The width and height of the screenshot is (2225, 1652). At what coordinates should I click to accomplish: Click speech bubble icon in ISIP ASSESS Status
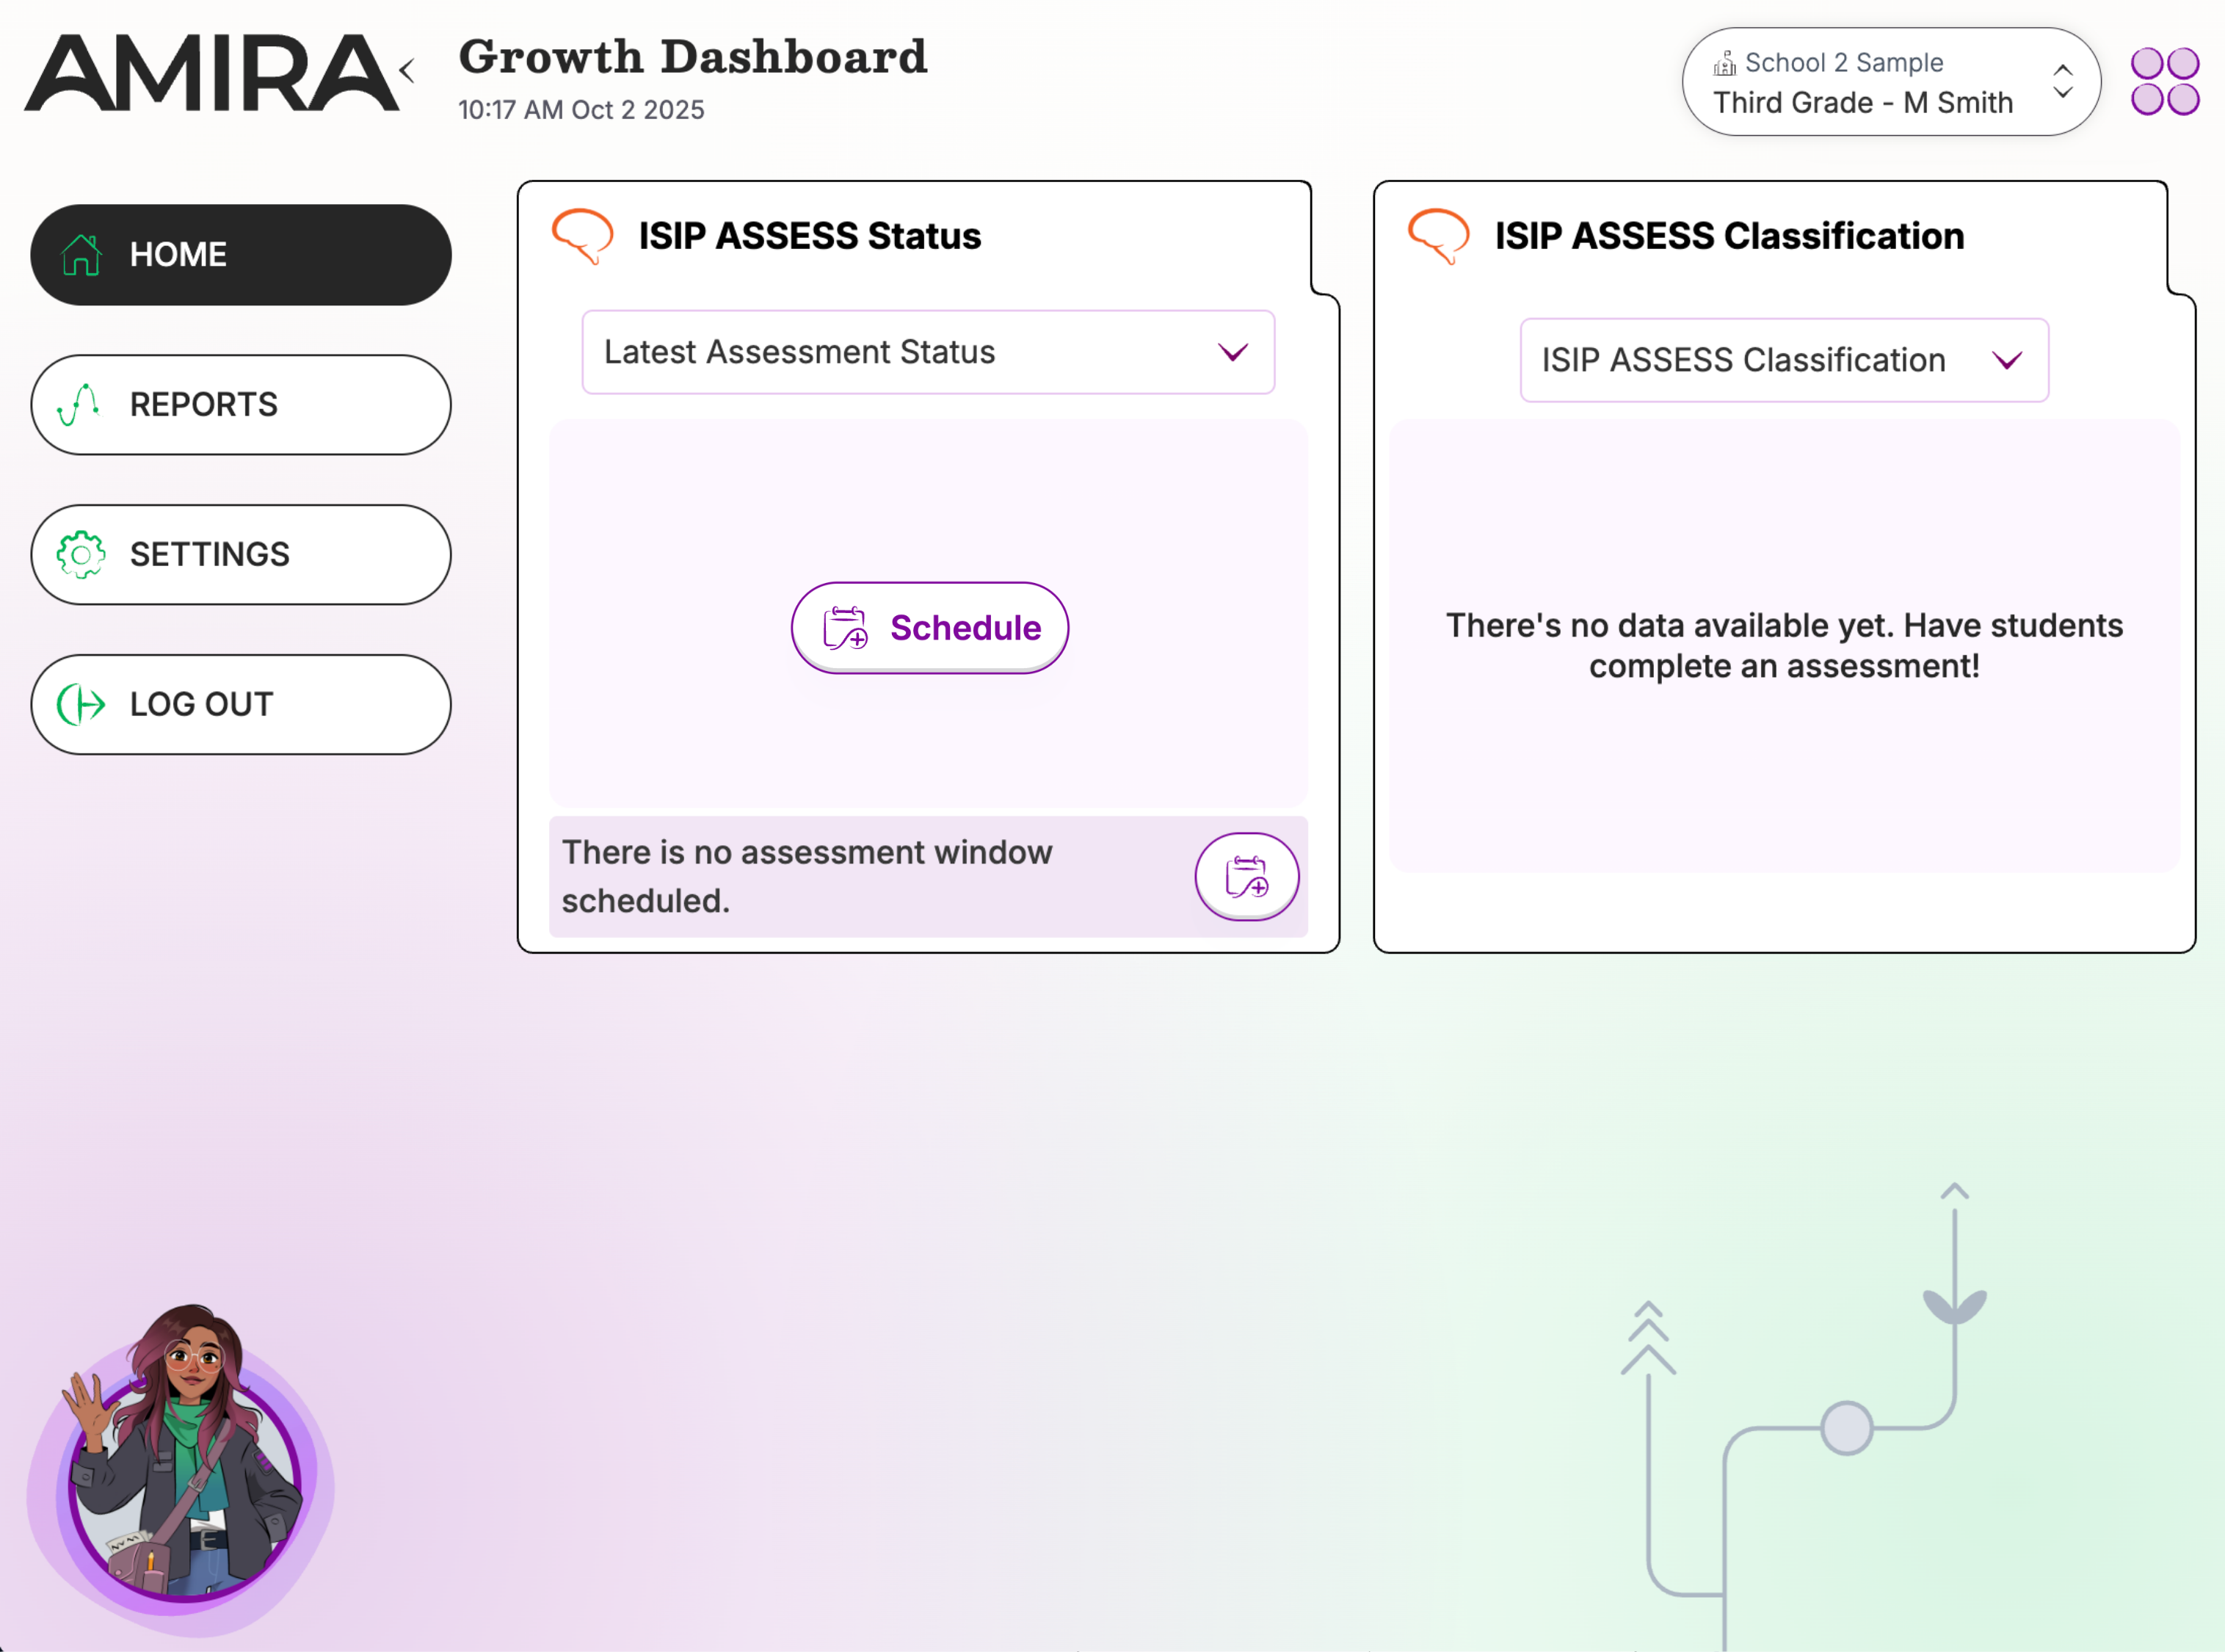click(x=581, y=236)
